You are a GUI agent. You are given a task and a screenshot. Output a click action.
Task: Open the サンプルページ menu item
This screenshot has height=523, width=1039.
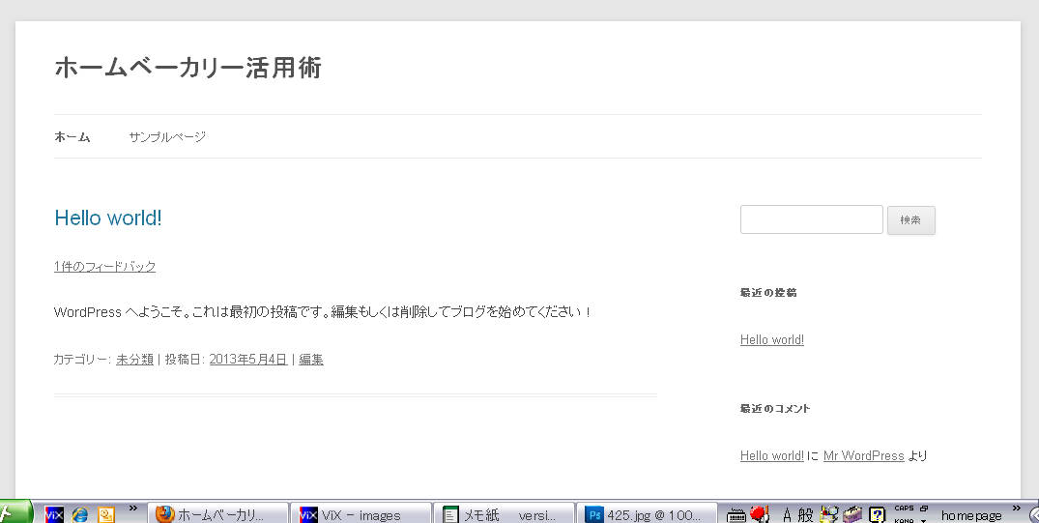point(167,137)
